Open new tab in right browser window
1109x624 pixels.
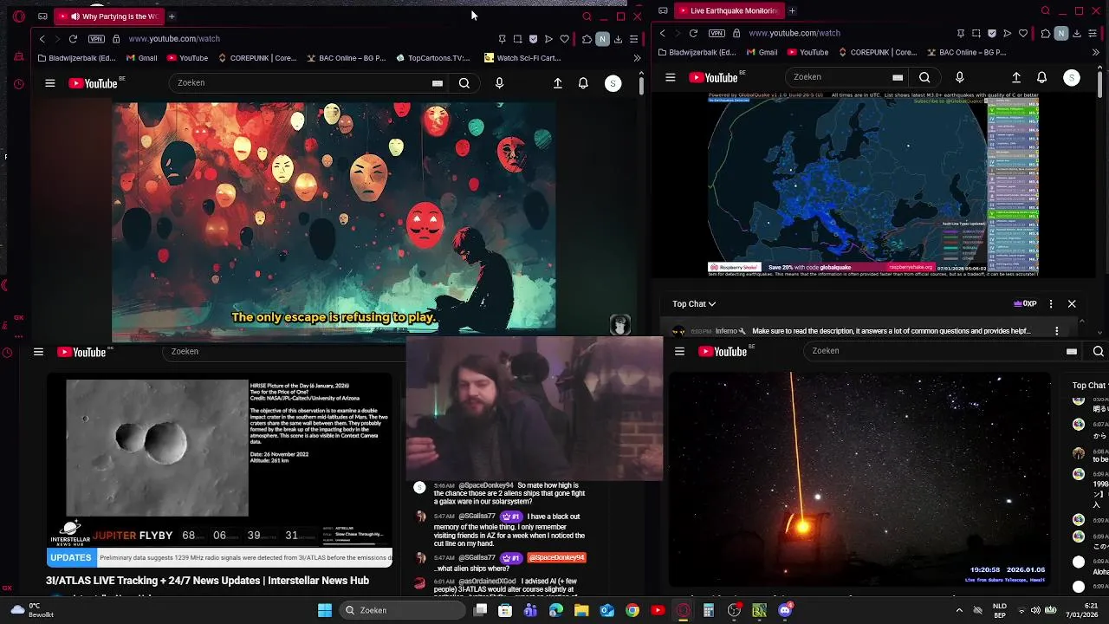coord(792,10)
